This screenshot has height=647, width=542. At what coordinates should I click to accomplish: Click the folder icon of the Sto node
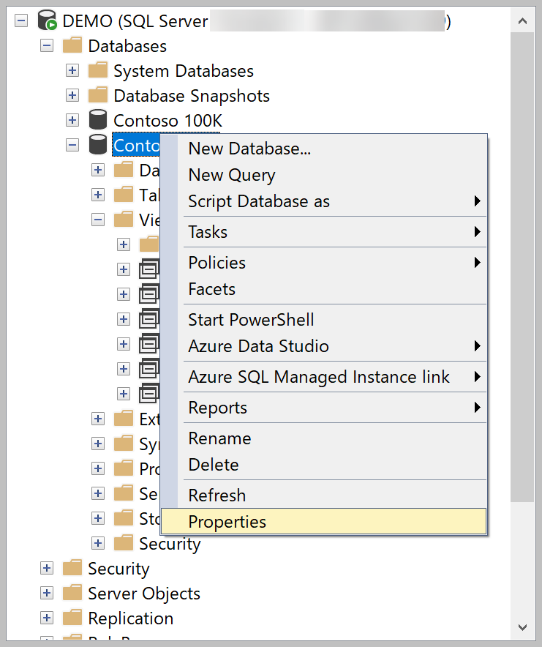click(x=124, y=518)
